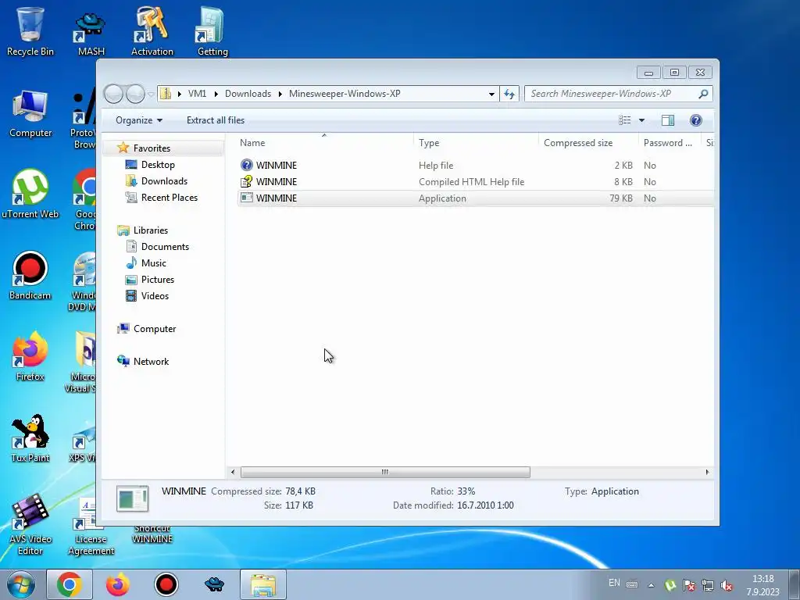This screenshot has width=800, height=600.
Task: Open Explorer help button
Action: (696, 120)
